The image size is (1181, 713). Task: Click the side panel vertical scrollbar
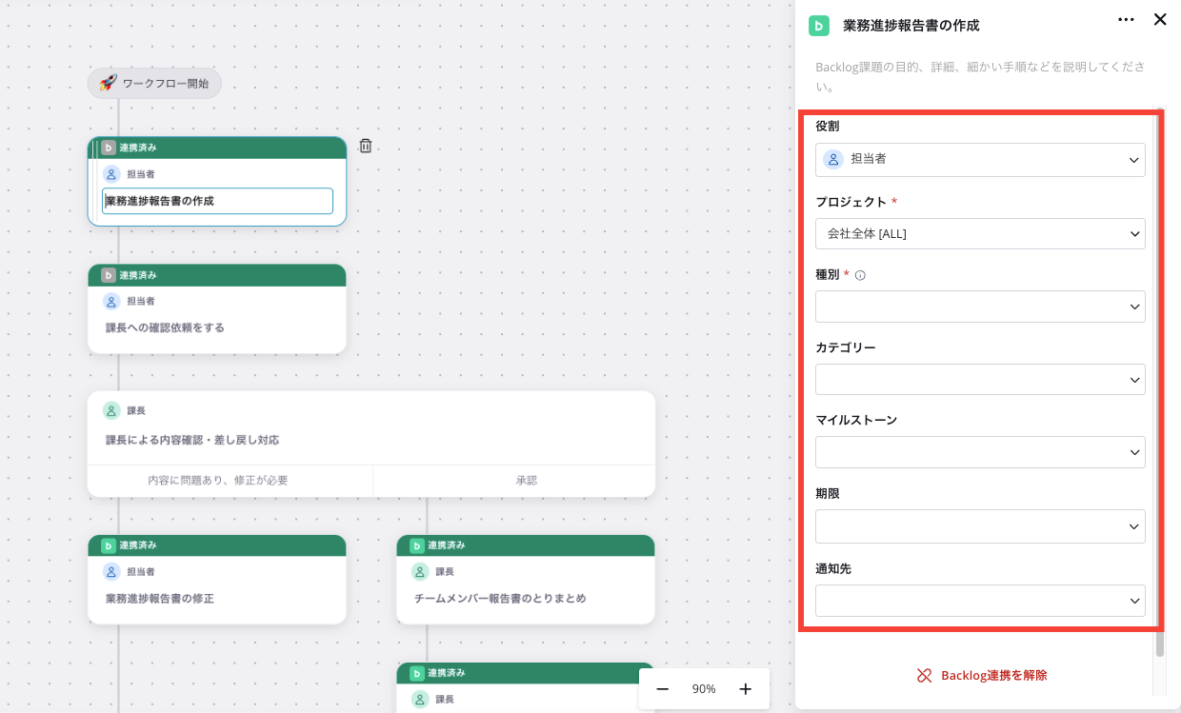pos(1160,381)
